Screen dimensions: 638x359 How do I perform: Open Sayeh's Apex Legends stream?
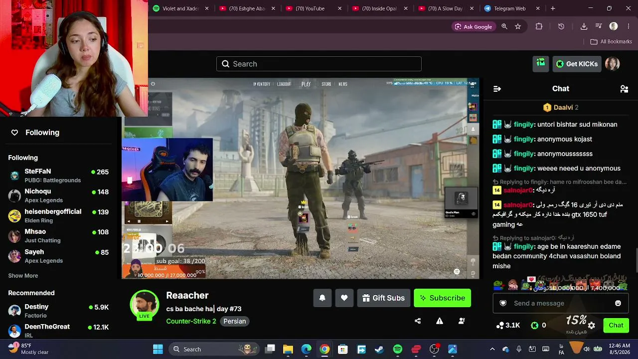point(59,256)
